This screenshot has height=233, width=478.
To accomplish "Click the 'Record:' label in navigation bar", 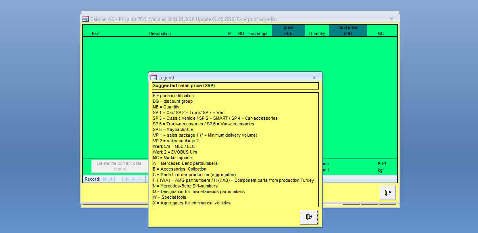I will (92, 179).
